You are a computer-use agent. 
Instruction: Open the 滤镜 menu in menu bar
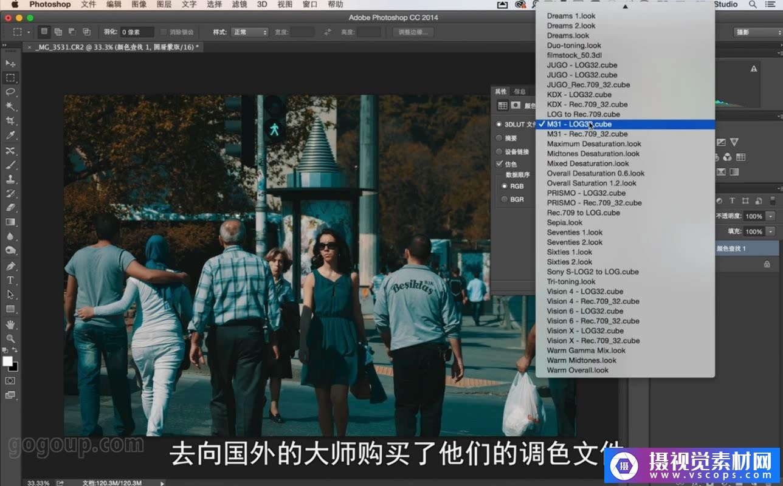coord(238,4)
